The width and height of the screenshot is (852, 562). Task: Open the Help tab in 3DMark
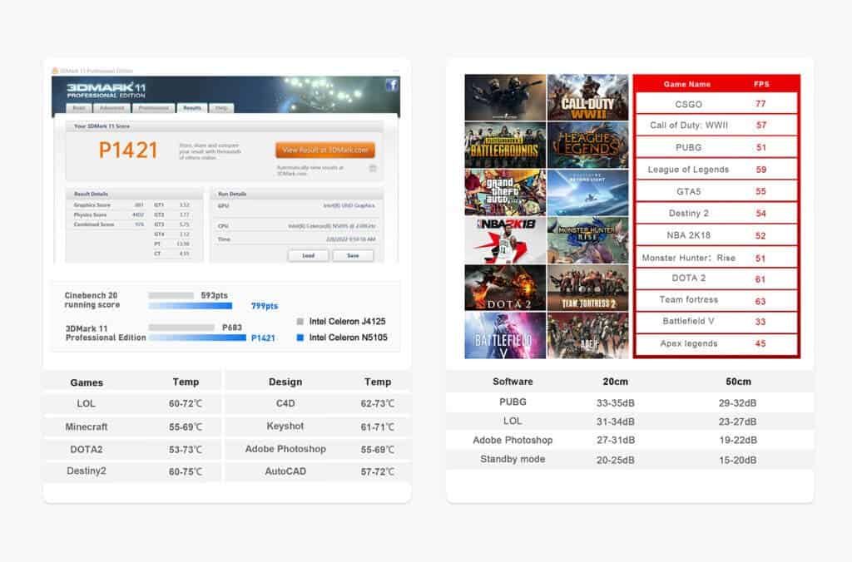click(221, 108)
